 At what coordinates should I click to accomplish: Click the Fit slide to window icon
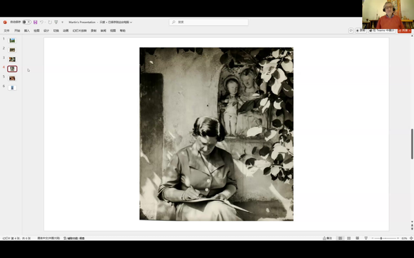(x=411, y=238)
